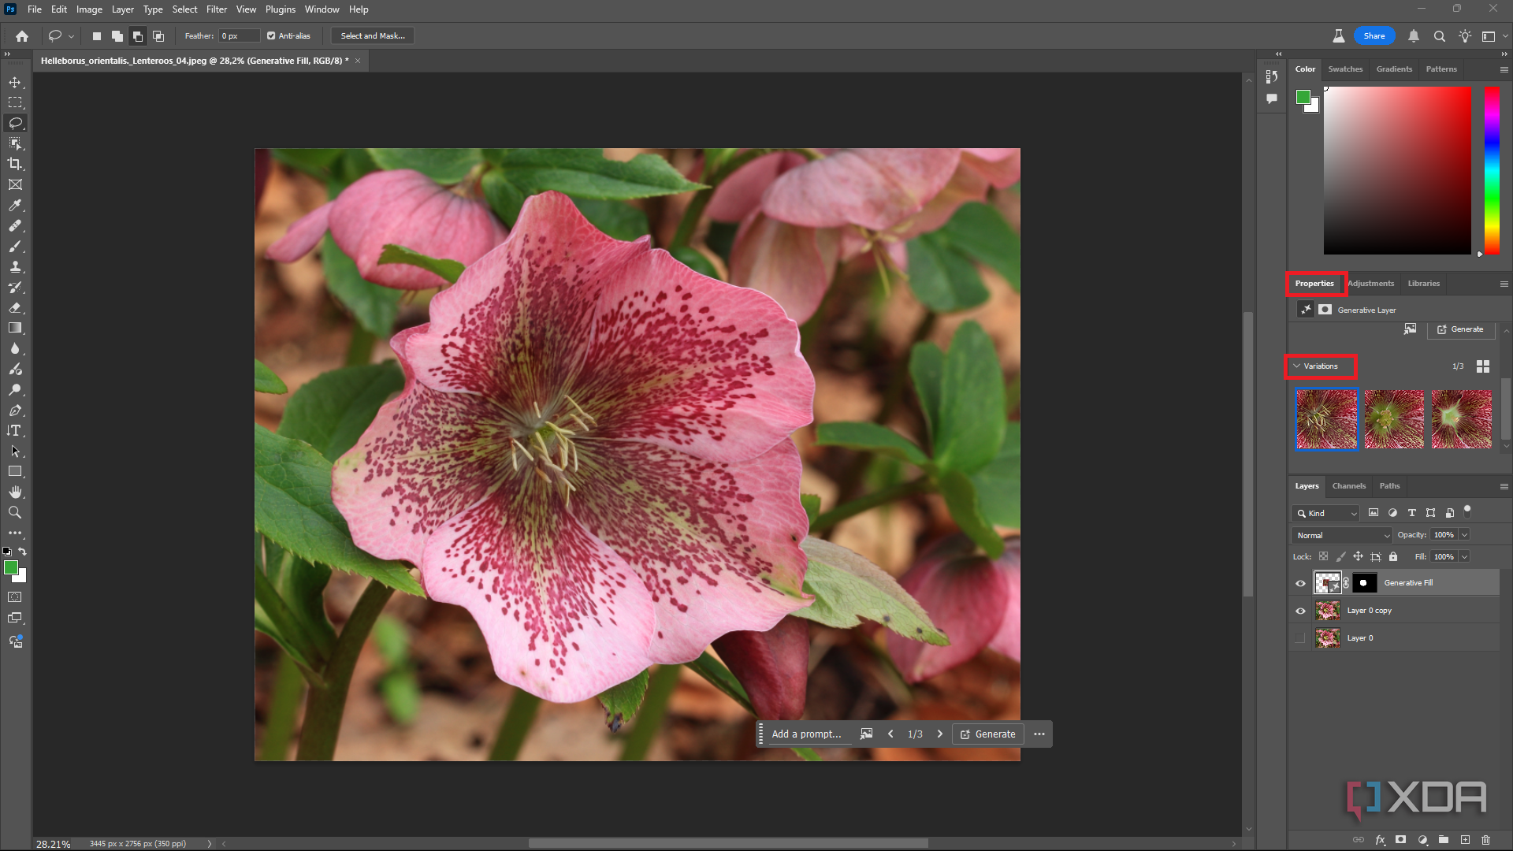Screen dimensions: 1513x851
Task: Open the notifications bell icon
Action: pyautogui.click(x=1414, y=35)
